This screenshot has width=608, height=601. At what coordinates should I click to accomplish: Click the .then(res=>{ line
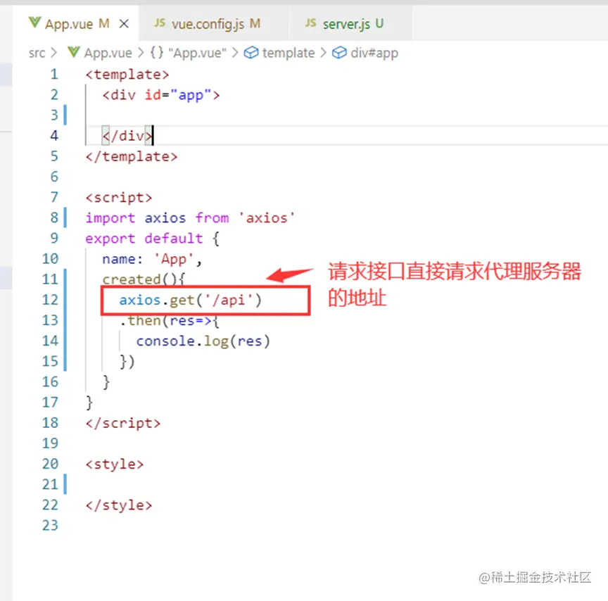pyautogui.click(x=170, y=320)
